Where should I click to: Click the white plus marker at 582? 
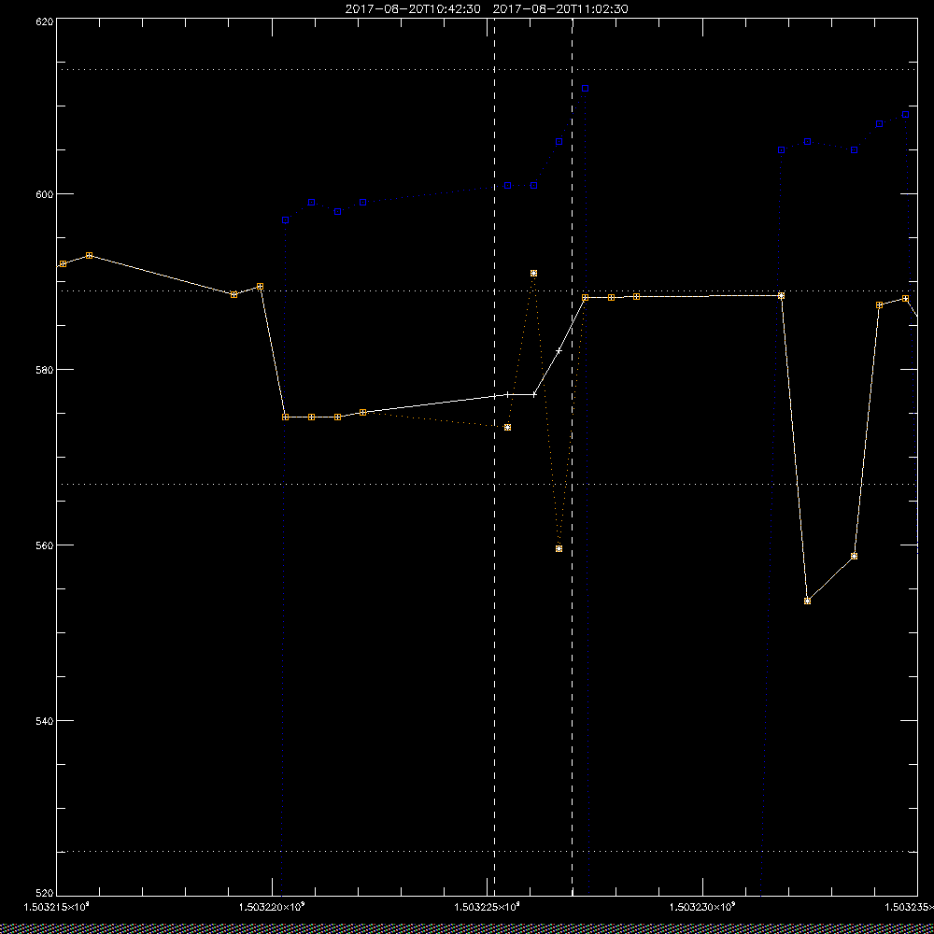559,351
